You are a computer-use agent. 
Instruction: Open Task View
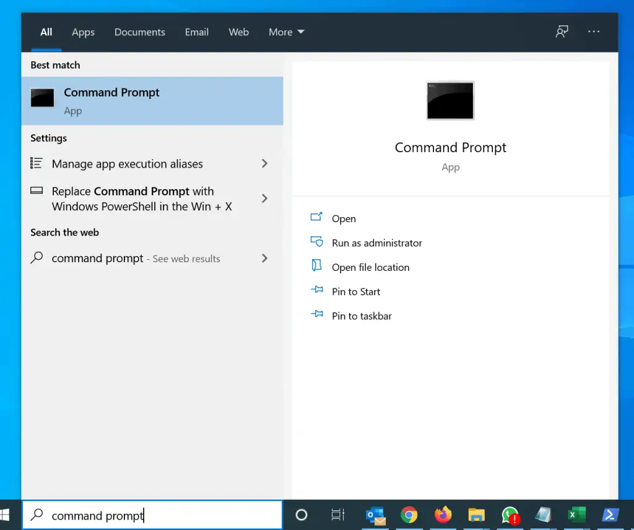click(337, 515)
